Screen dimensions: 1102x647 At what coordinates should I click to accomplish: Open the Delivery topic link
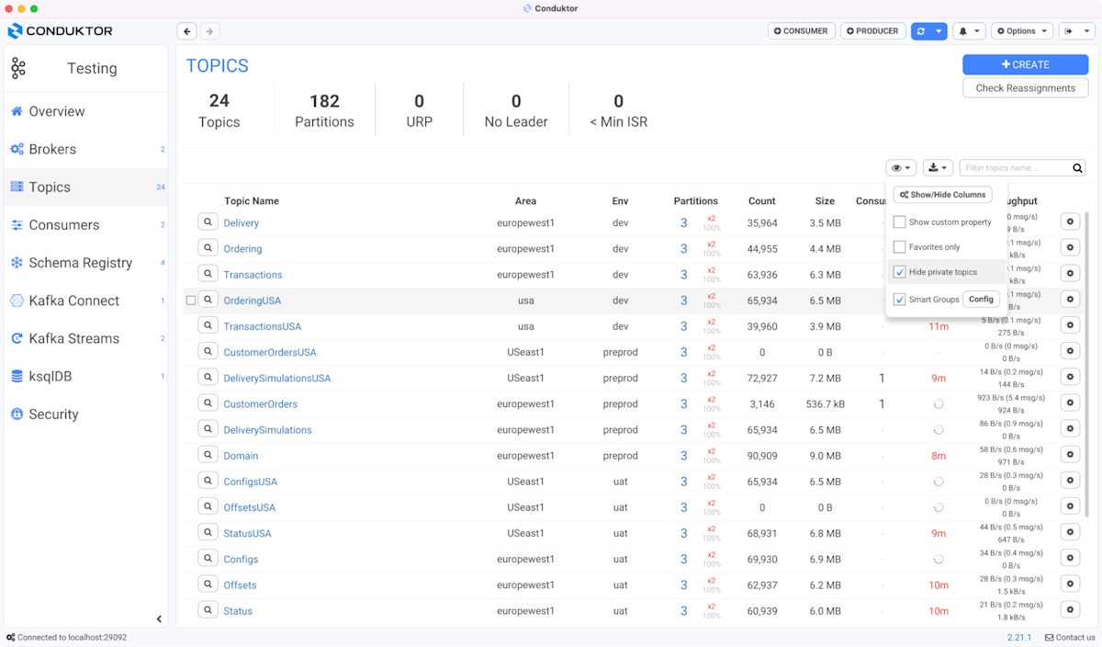242,223
